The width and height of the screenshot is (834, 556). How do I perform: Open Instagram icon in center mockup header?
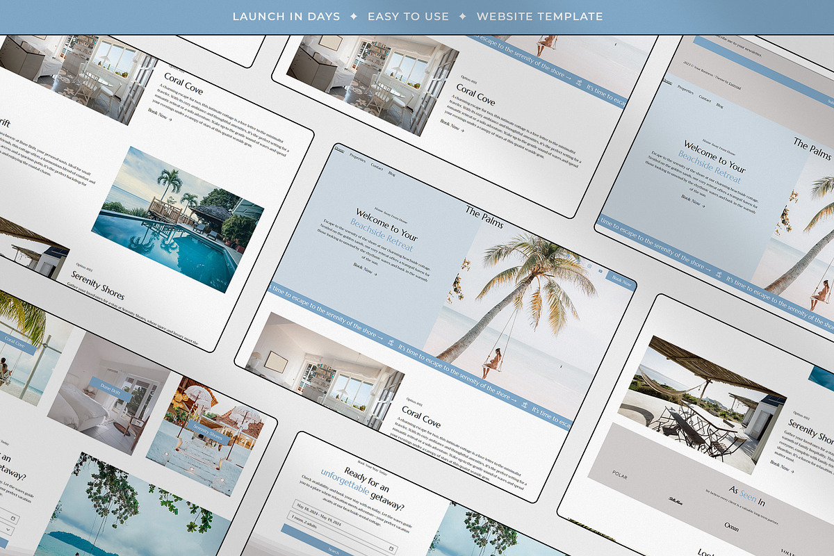pos(589,266)
